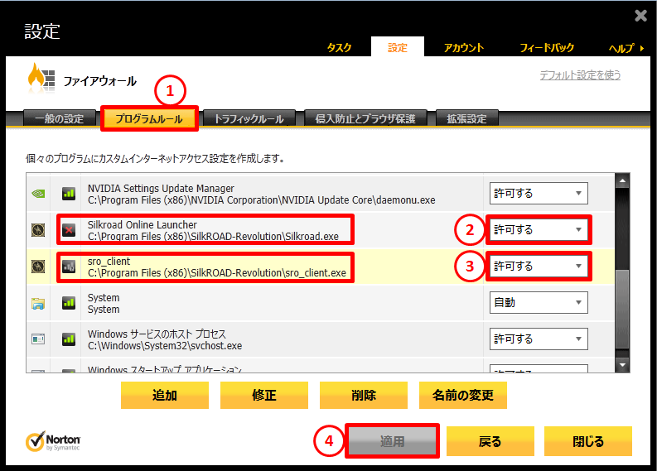This screenshot has height=471, width=657.
Task: Open the アカウント top menu
Action: [464, 48]
